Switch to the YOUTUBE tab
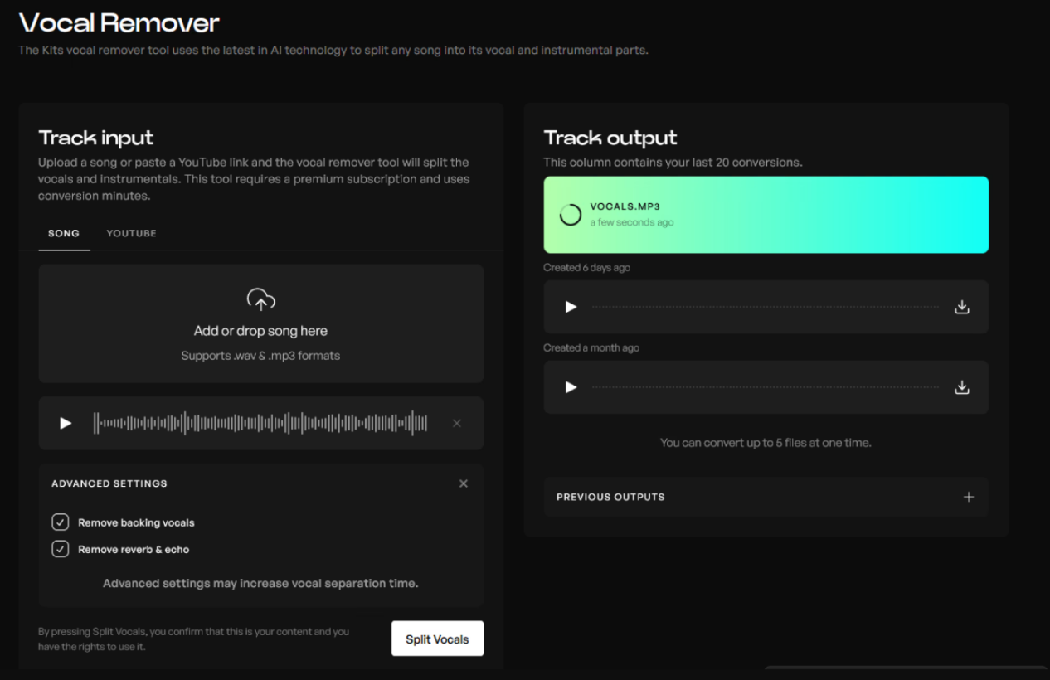Image resolution: width=1050 pixels, height=680 pixels. pos(131,233)
